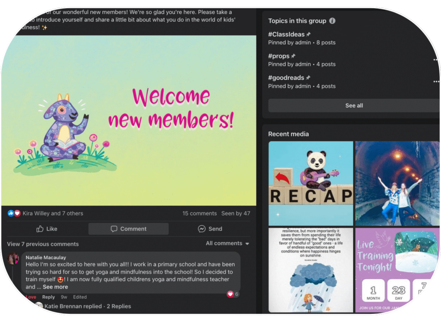Image resolution: width=441 pixels, height=322 pixels.
Task: Click Seen by 47 viewers list
Action: pos(236,213)
